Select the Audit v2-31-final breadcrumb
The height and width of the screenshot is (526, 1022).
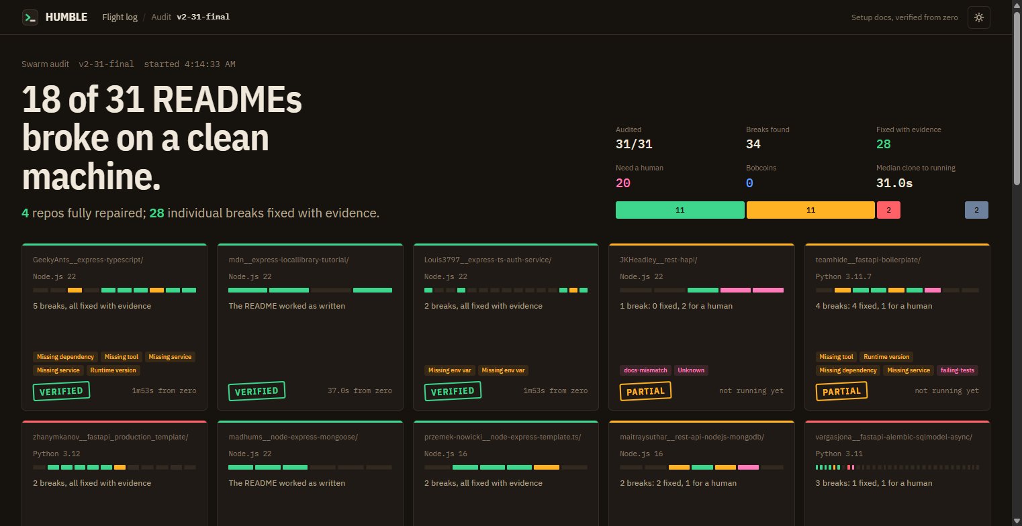tap(191, 17)
